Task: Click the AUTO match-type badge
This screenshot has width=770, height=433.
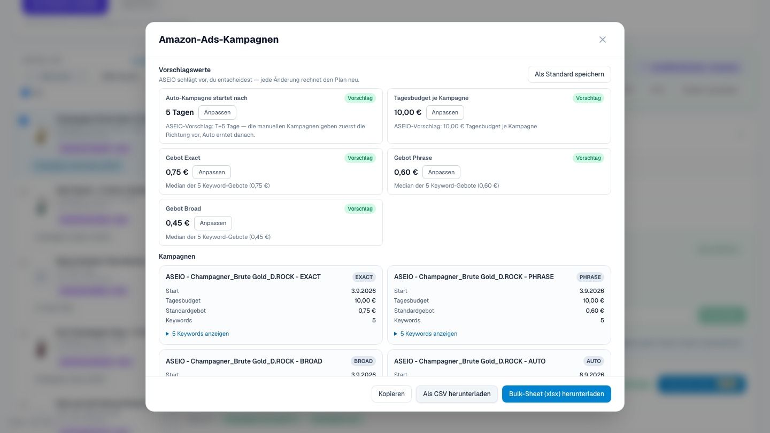Action: 594,361
